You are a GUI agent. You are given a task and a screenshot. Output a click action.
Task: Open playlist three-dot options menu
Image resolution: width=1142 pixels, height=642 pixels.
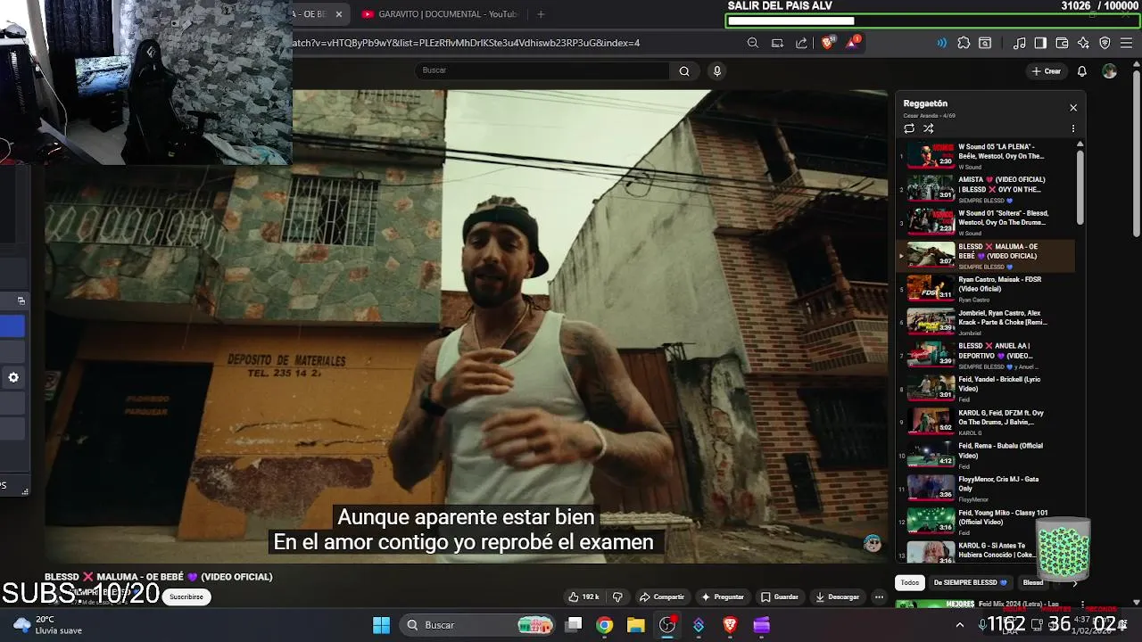(1073, 128)
